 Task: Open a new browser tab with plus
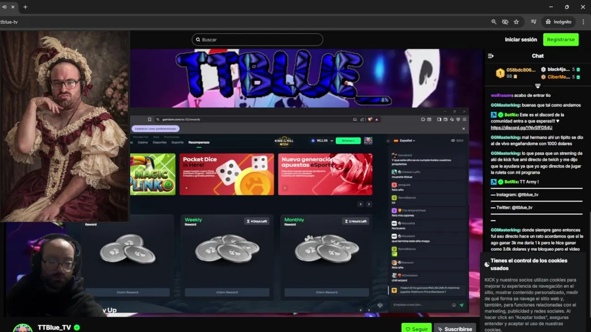coord(25,7)
